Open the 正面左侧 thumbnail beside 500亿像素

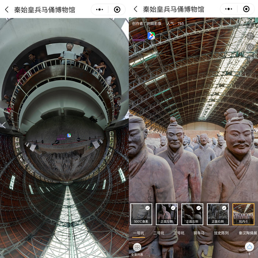pos(167,214)
